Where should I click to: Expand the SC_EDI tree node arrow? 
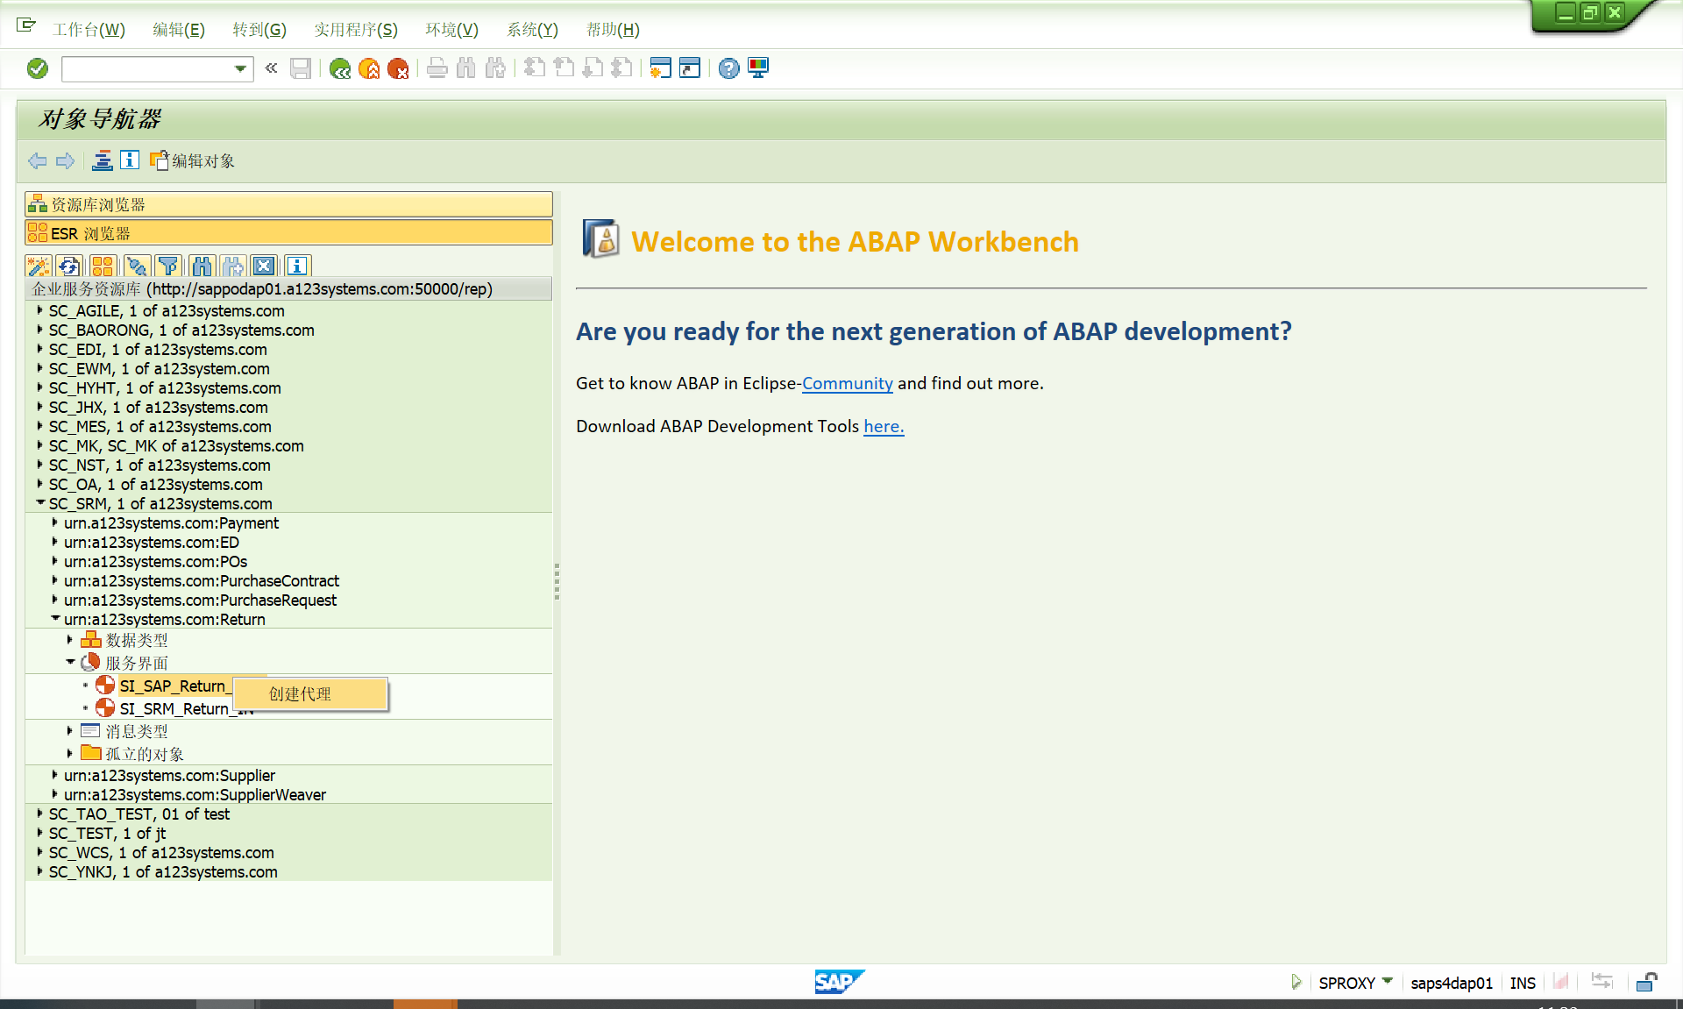(39, 349)
